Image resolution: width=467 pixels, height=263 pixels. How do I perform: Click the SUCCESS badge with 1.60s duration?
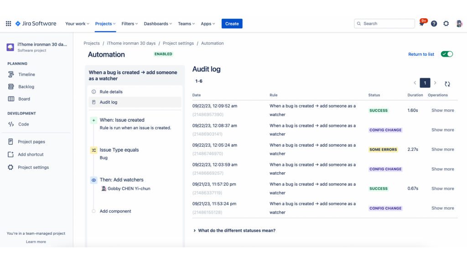(x=379, y=110)
